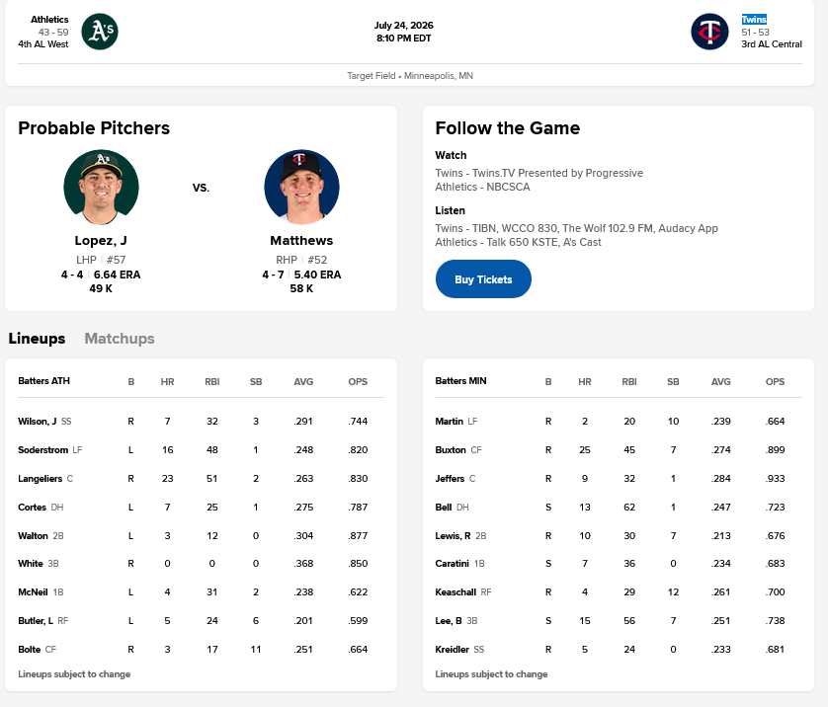
Task: Open Buxton's player page
Action: (451, 450)
